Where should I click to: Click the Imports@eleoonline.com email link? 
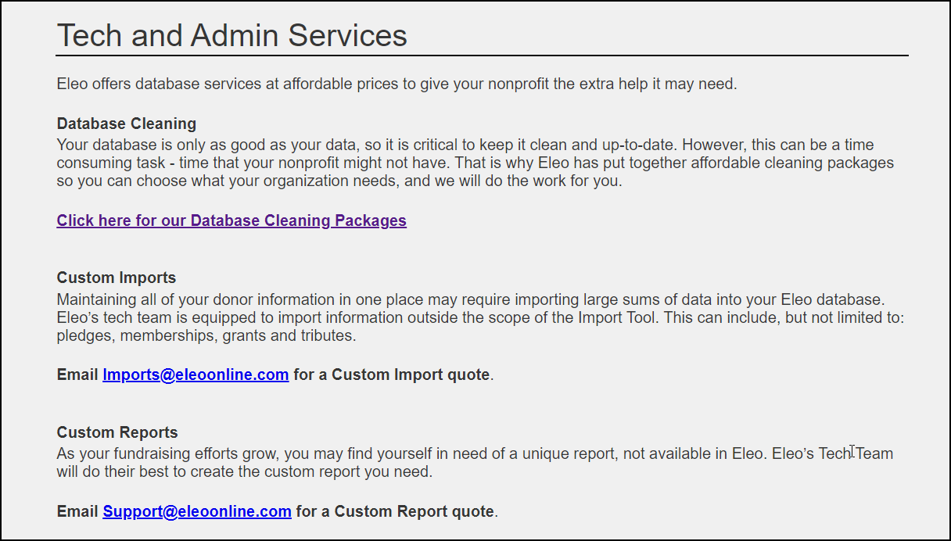196,374
